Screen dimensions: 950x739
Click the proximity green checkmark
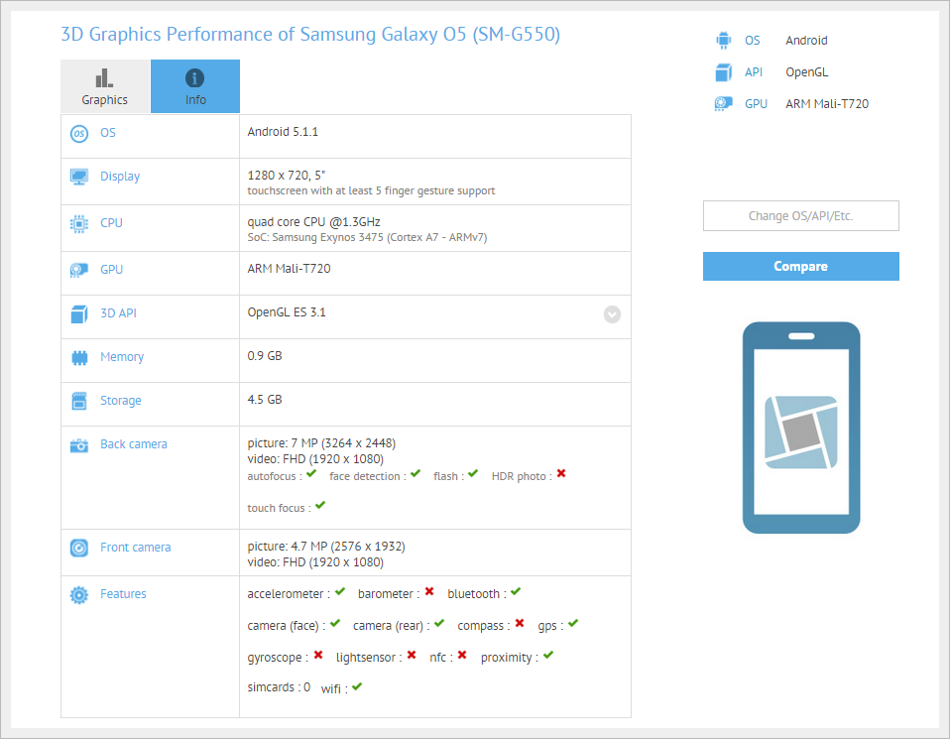[x=548, y=655]
